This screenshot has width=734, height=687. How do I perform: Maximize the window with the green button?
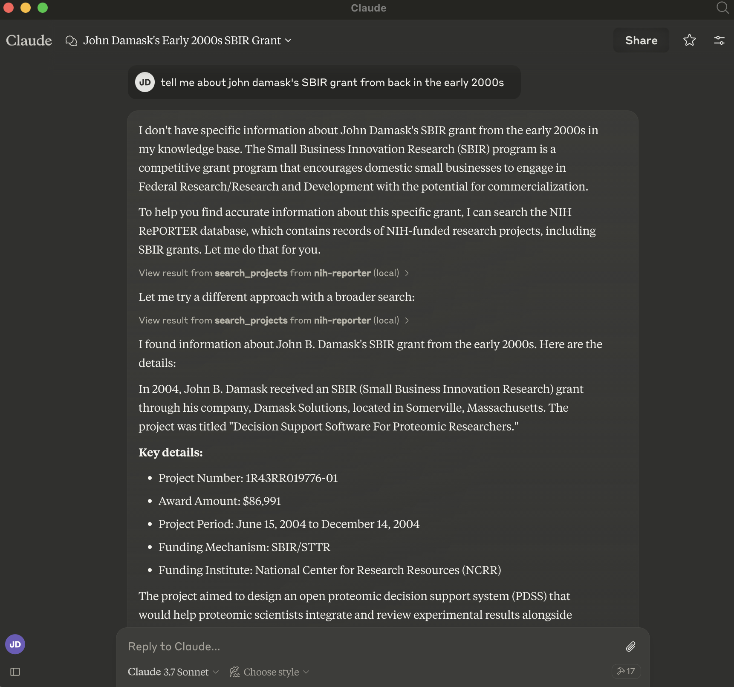[43, 8]
